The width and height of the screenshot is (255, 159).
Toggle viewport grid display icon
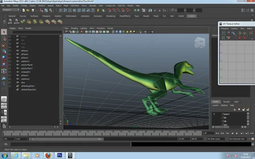click(x=86, y=32)
